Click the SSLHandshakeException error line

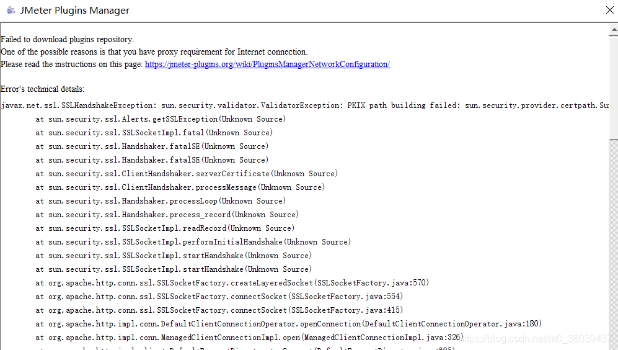tap(305, 105)
